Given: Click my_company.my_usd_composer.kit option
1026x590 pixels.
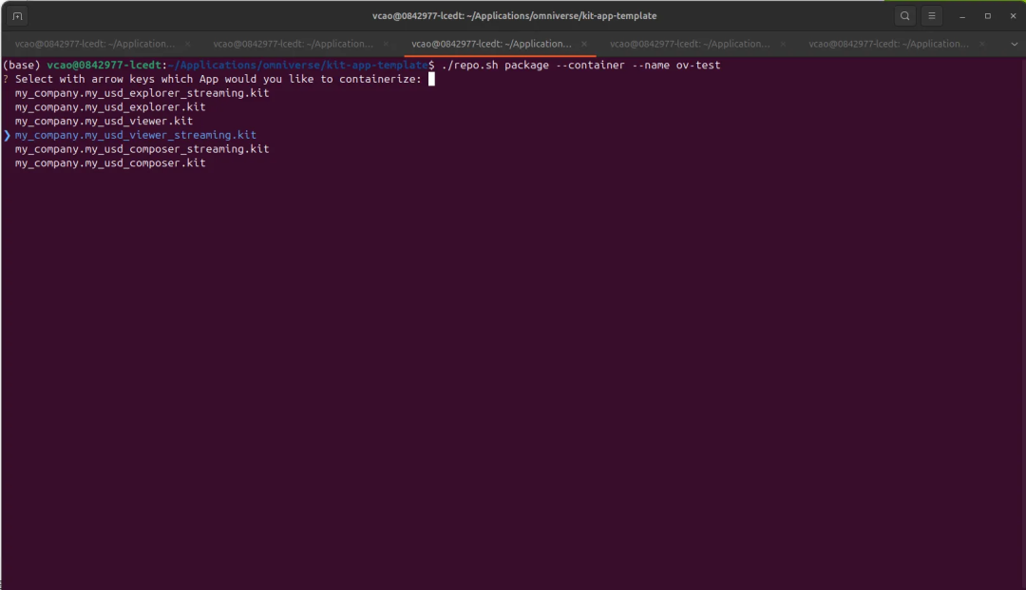Looking at the screenshot, I should [x=110, y=162].
